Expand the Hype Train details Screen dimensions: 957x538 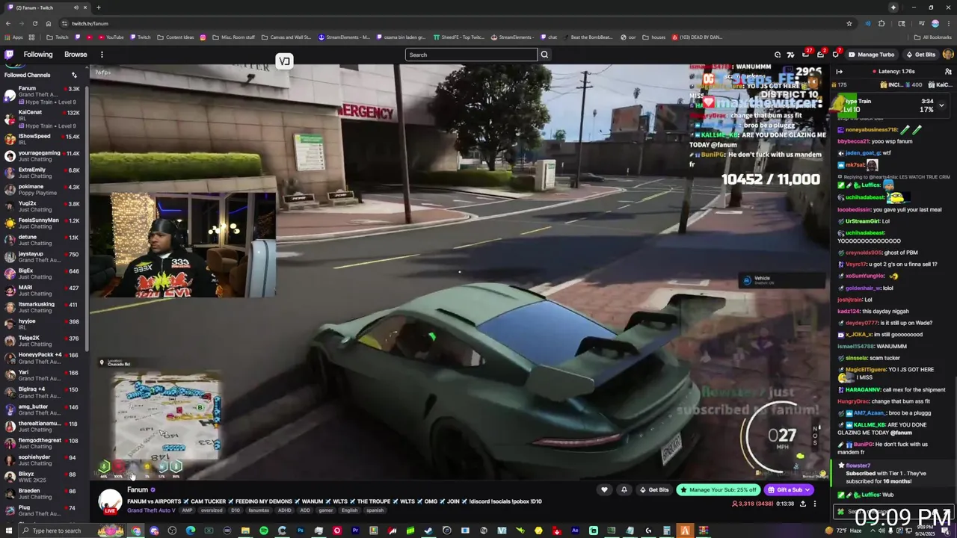[941, 105]
